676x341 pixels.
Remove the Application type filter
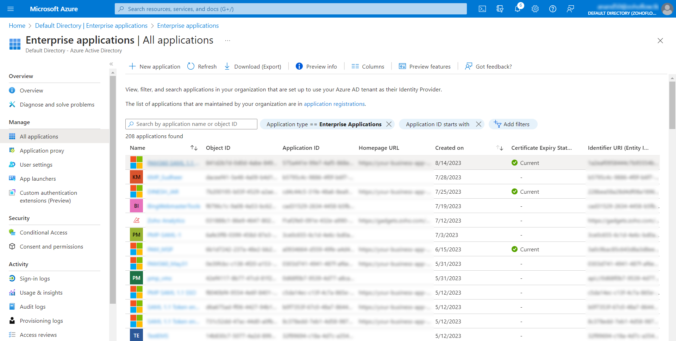click(389, 124)
